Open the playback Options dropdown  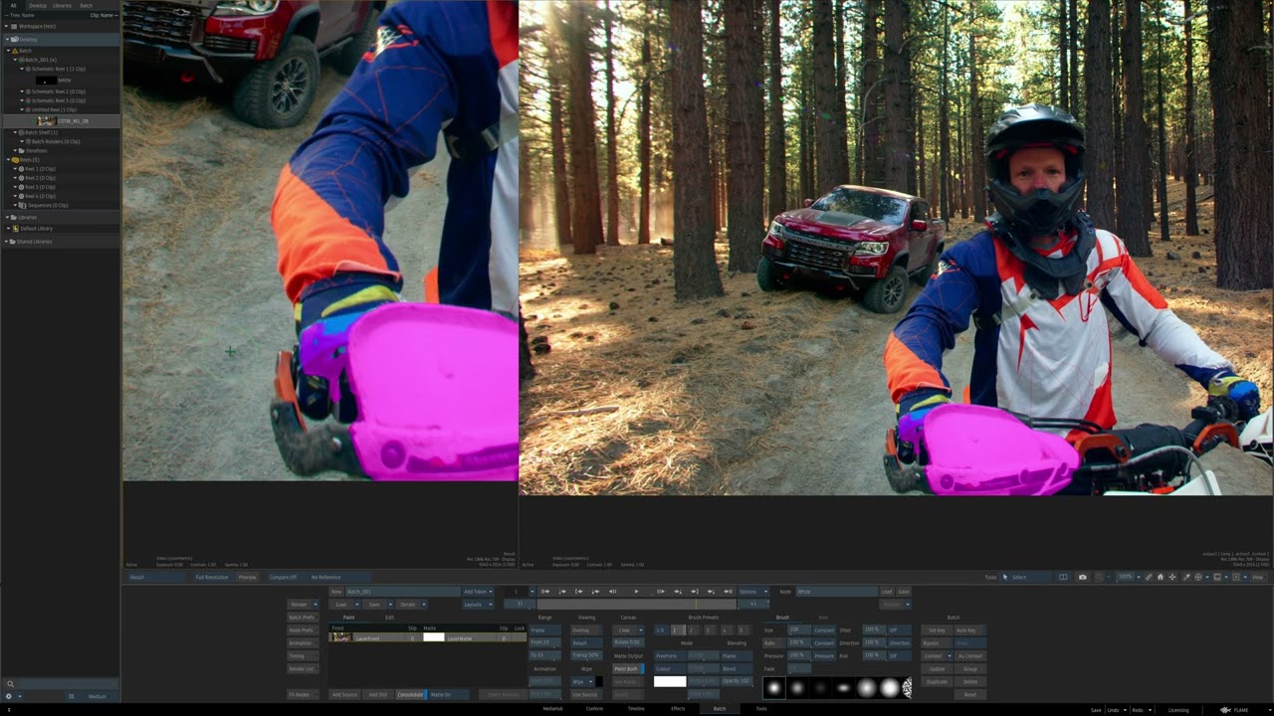[753, 592]
